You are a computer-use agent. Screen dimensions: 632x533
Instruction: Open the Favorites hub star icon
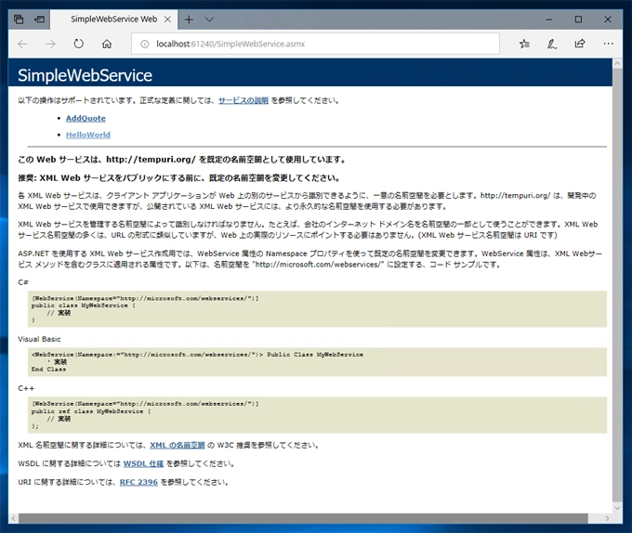click(524, 44)
